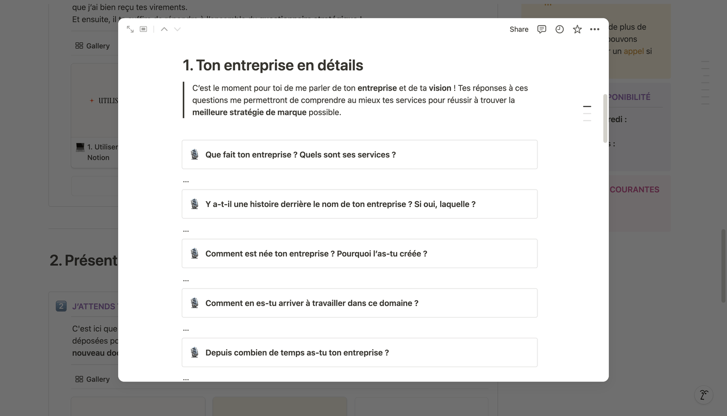The image size is (727, 416).
Task: Click the 'COURANTES' heading in the pink background block
Action: click(x=634, y=190)
